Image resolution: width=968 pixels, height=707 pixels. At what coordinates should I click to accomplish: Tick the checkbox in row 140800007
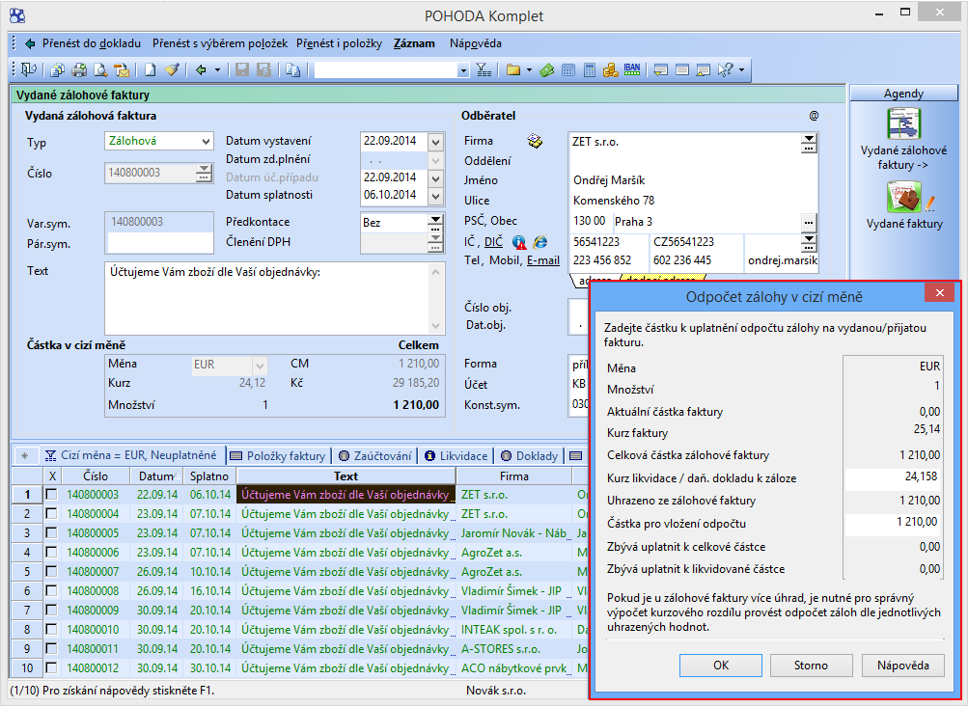tap(51, 572)
